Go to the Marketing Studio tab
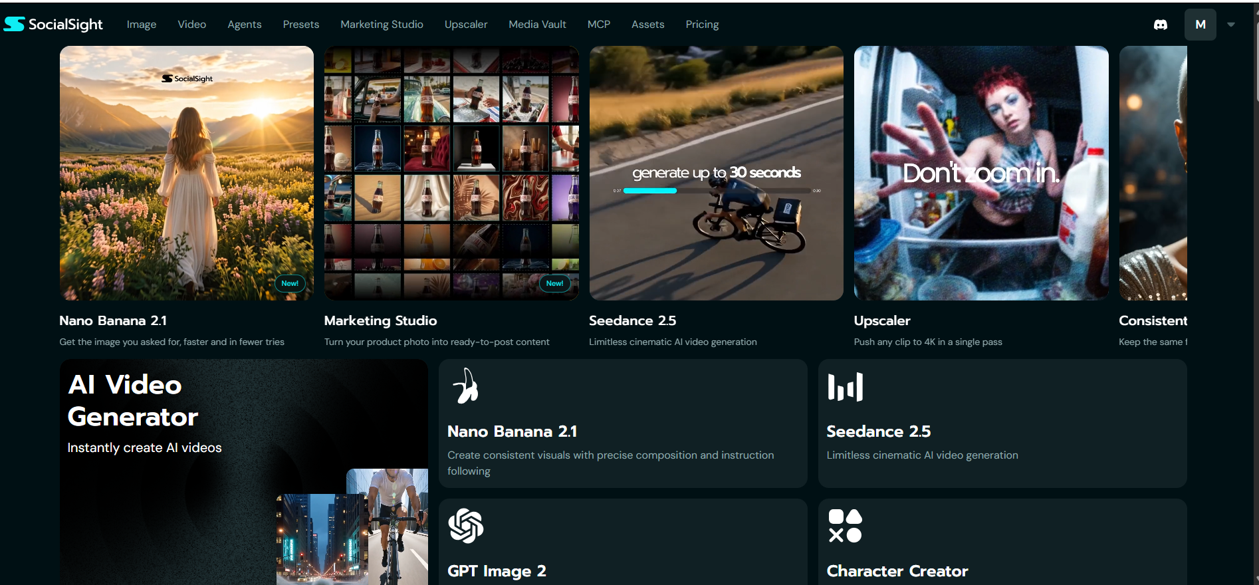 (382, 25)
